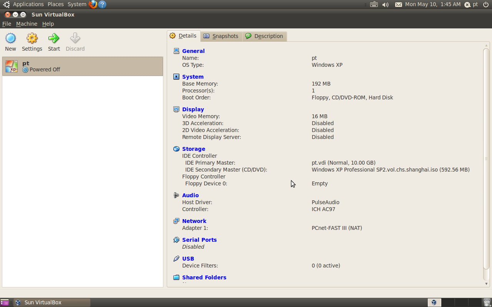Screen dimensions: 492x307
Task: Open the Help menu
Action: 48,24
